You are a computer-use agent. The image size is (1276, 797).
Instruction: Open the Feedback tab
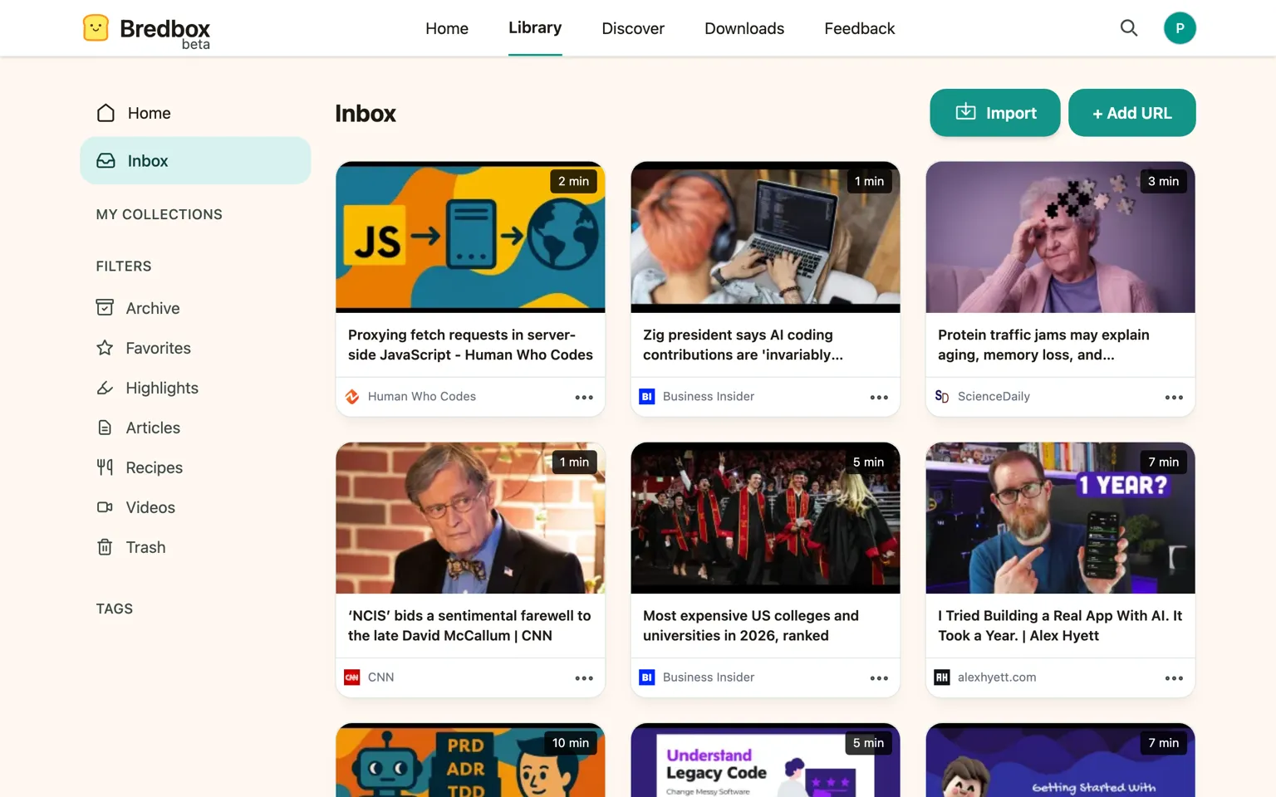(x=859, y=28)
